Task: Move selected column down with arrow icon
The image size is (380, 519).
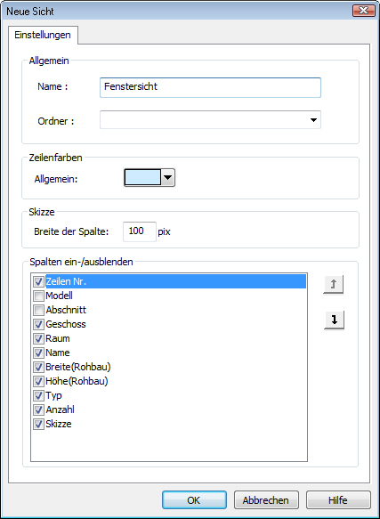Action: pyautogui.click(x=334, y=320)
